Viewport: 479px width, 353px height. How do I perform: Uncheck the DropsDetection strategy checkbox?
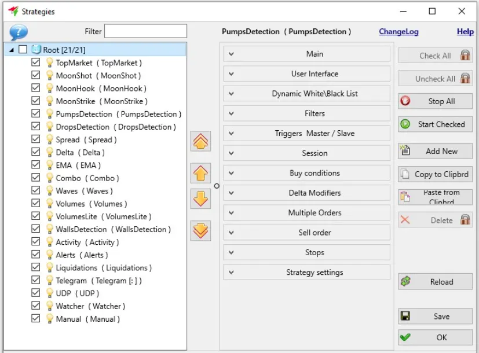[36, 126]
